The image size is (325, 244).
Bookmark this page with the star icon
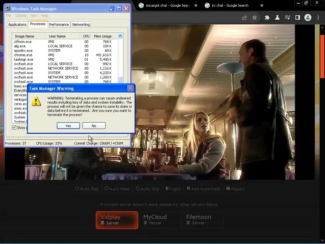(255, 18)
